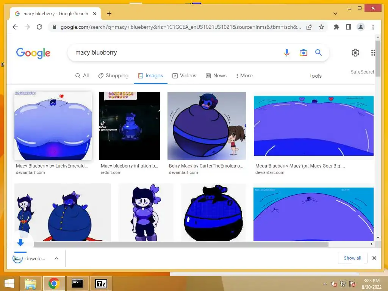Open the Macy blueberry inflation reddit image

pos(130,126)
